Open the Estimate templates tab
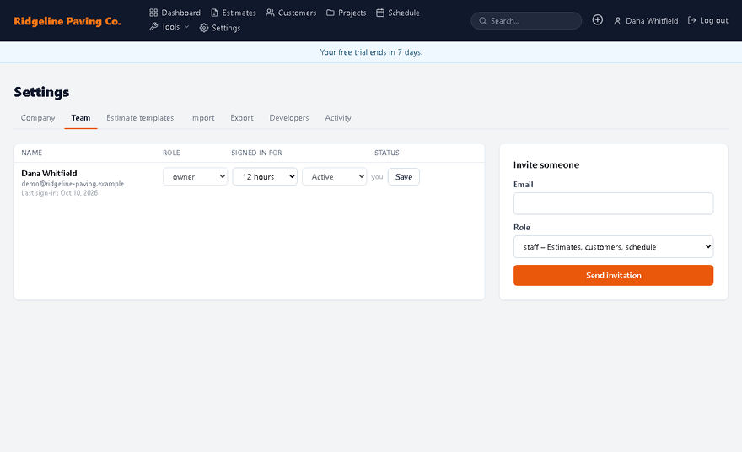The image size is (742, 452). pyautogui.click(x=140, y=118)
